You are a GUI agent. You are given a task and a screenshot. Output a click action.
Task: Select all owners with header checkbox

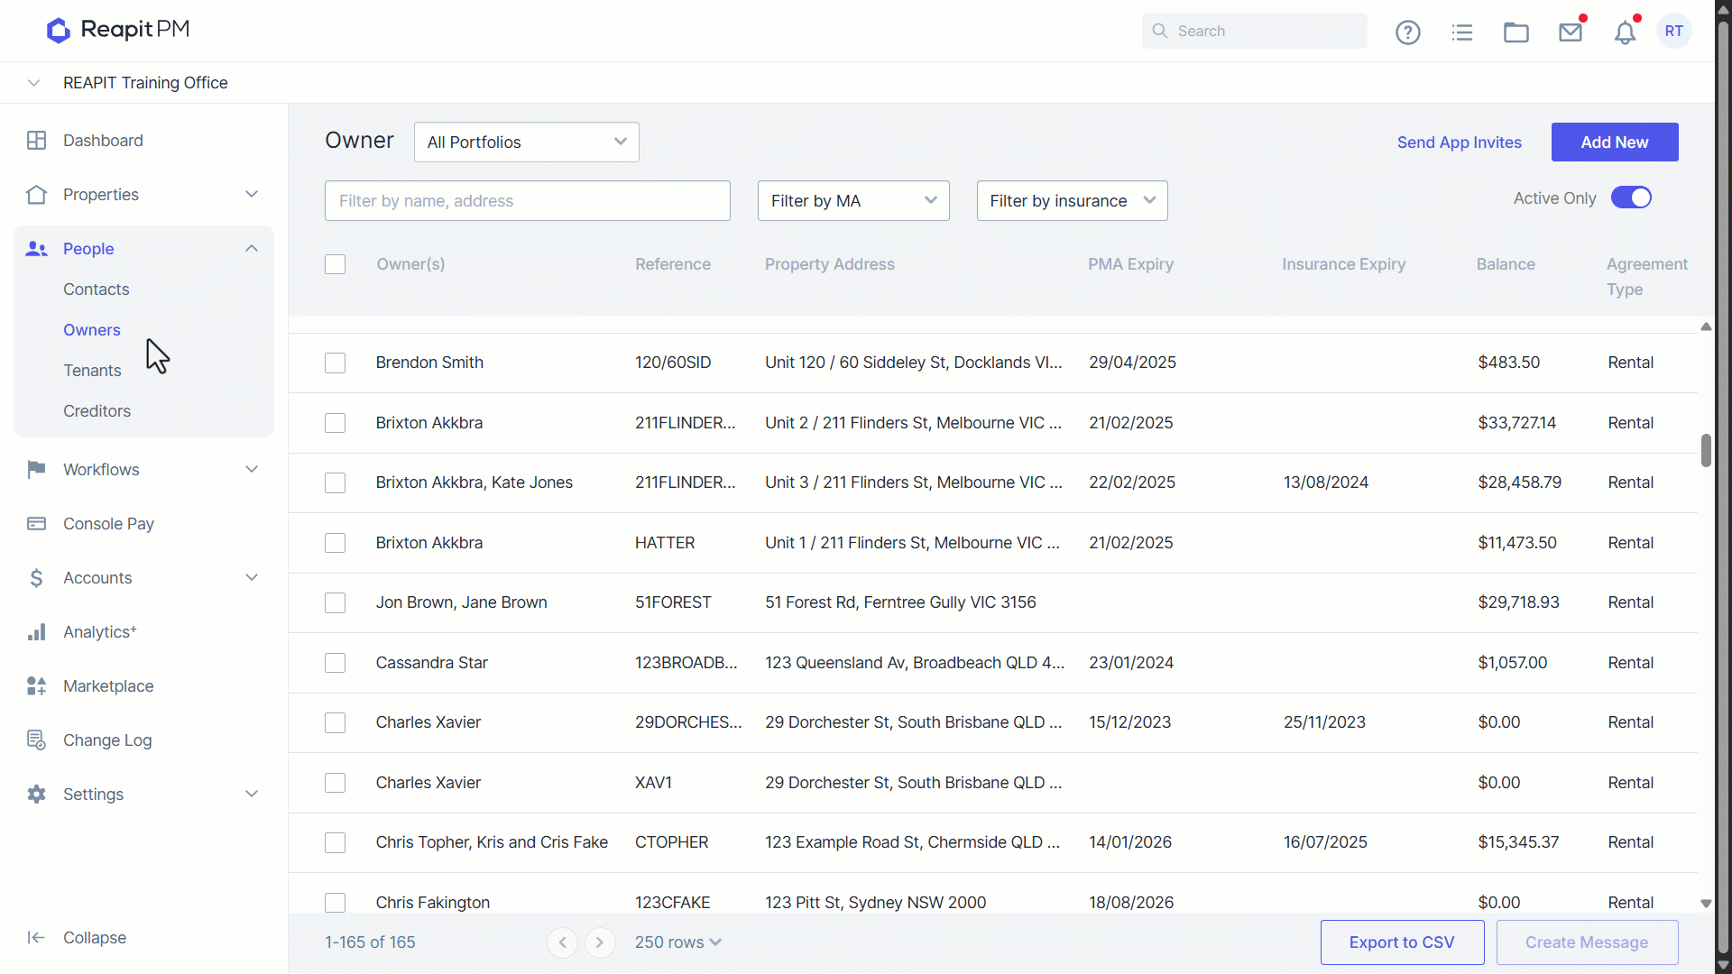(335, 264)
